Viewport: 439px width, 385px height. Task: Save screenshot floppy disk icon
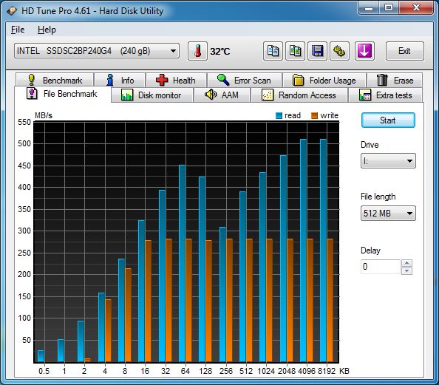[317, 51]
